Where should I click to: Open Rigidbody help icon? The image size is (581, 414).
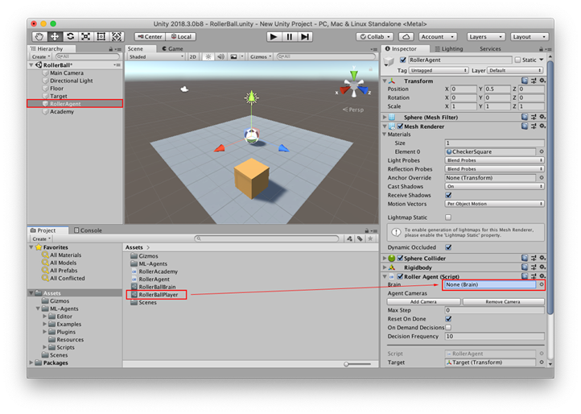coord(525,267)
